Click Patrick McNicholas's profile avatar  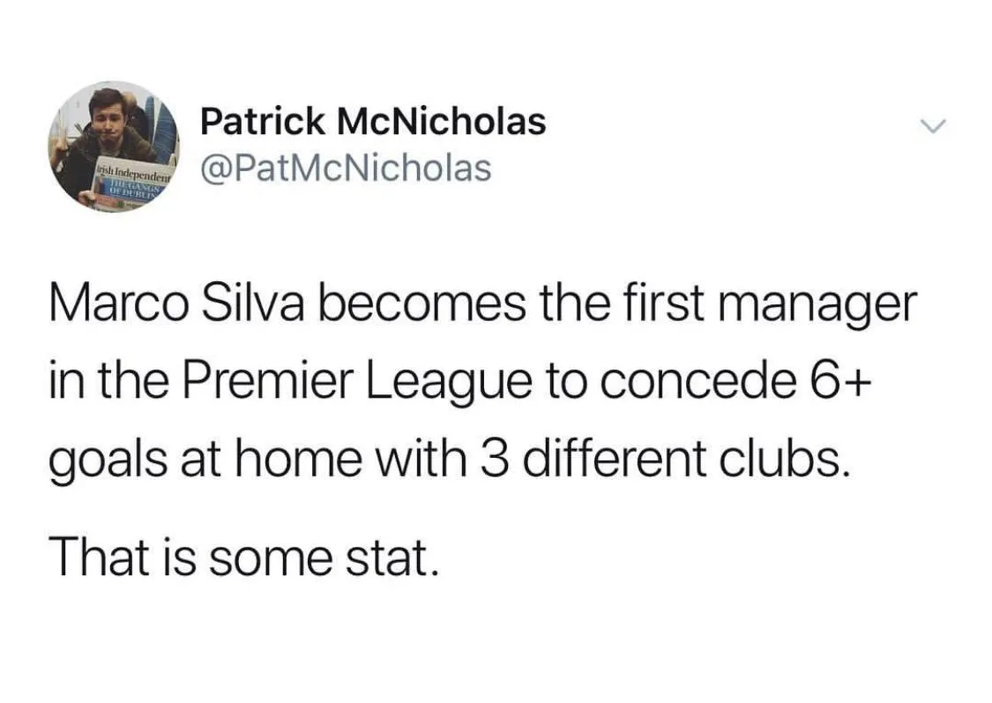coord(114,146)
